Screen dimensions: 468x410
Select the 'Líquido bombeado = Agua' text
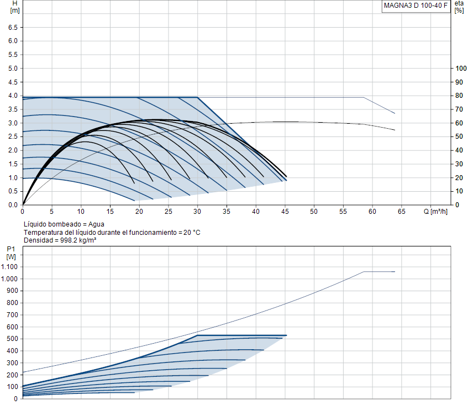[64, 224]
